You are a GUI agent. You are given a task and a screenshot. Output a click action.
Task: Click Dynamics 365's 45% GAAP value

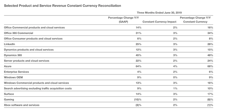click(x=138, y=55)
